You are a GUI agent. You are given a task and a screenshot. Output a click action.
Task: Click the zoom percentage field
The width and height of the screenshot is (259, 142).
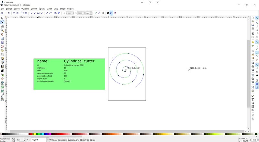point(254,140)
